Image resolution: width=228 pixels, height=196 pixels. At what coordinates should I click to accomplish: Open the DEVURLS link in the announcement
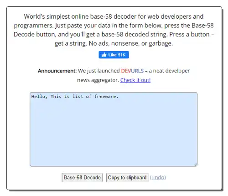point(132,71)
